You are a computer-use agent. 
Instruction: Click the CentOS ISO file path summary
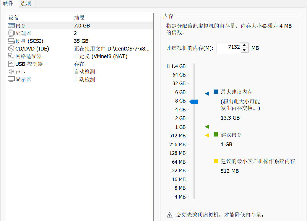point(112,48)
